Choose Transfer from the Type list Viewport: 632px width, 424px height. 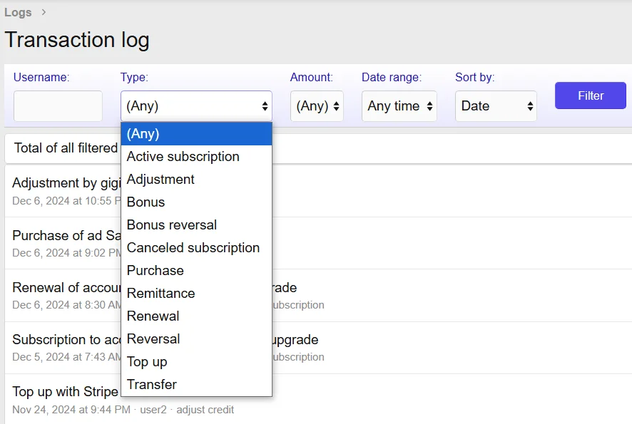152,385
